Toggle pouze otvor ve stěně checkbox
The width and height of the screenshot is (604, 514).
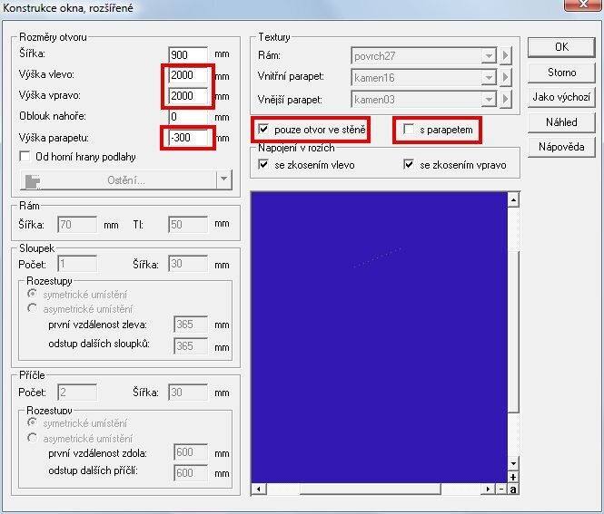[263, 129]
